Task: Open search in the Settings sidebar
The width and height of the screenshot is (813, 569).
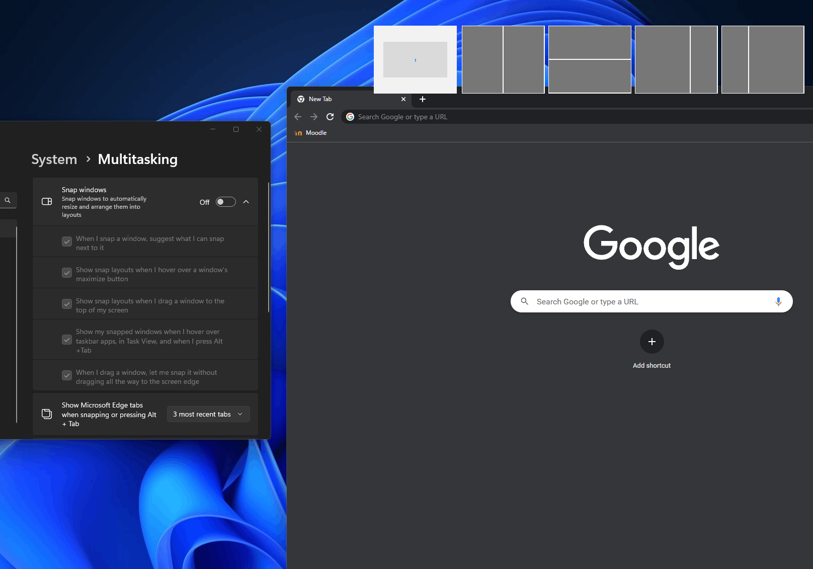Action: [8, 200]
